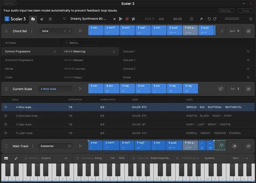Viewport: 256px width, 183px height.
Task: Choose I-IV-V-I (Blessed) progression
Action: coord(74,60)
